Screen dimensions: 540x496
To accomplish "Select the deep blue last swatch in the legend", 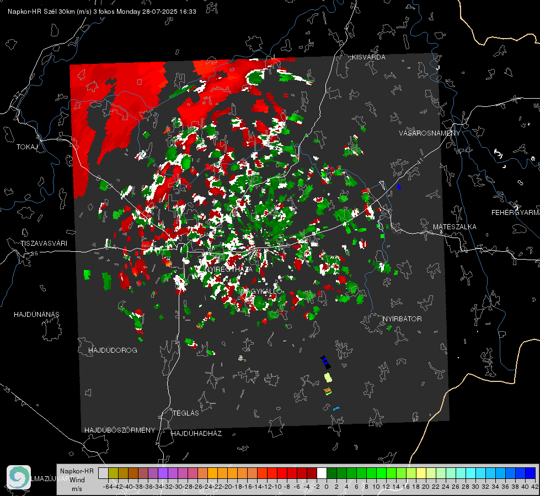I will (531, 473).
